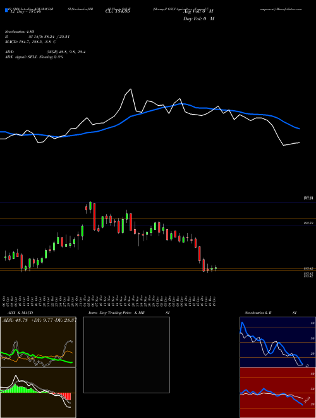
Task: Click the MACD histogram chart panel
Action: (x=38, y=393)
